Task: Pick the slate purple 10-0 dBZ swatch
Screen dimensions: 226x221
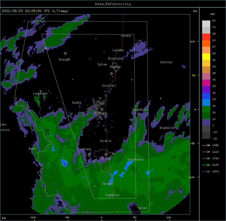Action: (206, 122)
